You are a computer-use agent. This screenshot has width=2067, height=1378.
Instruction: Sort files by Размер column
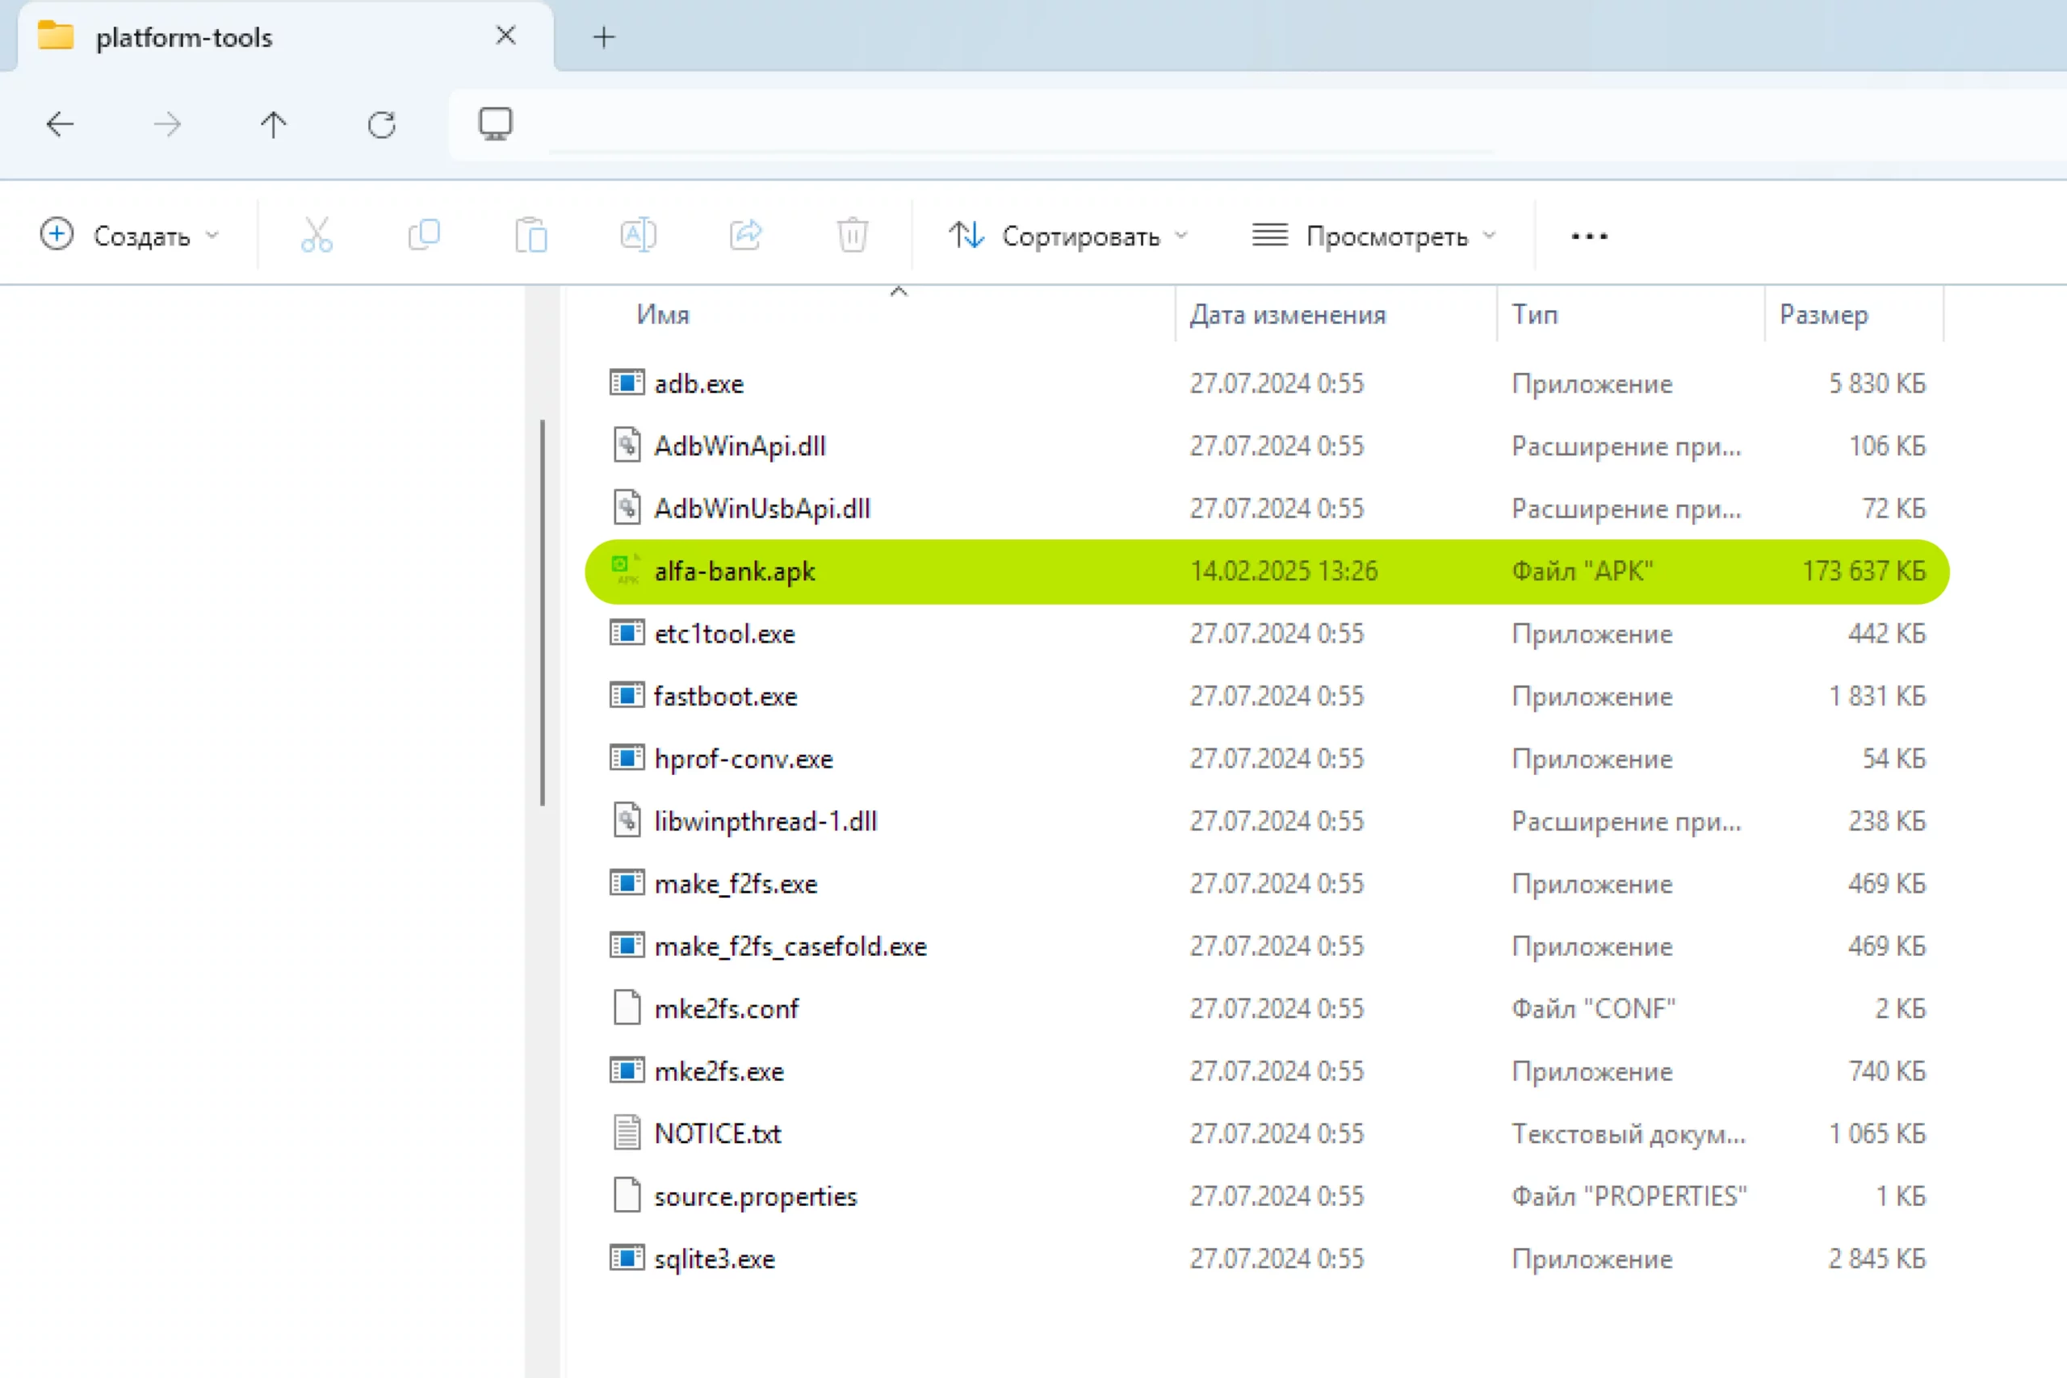[x=1824, y=315]
